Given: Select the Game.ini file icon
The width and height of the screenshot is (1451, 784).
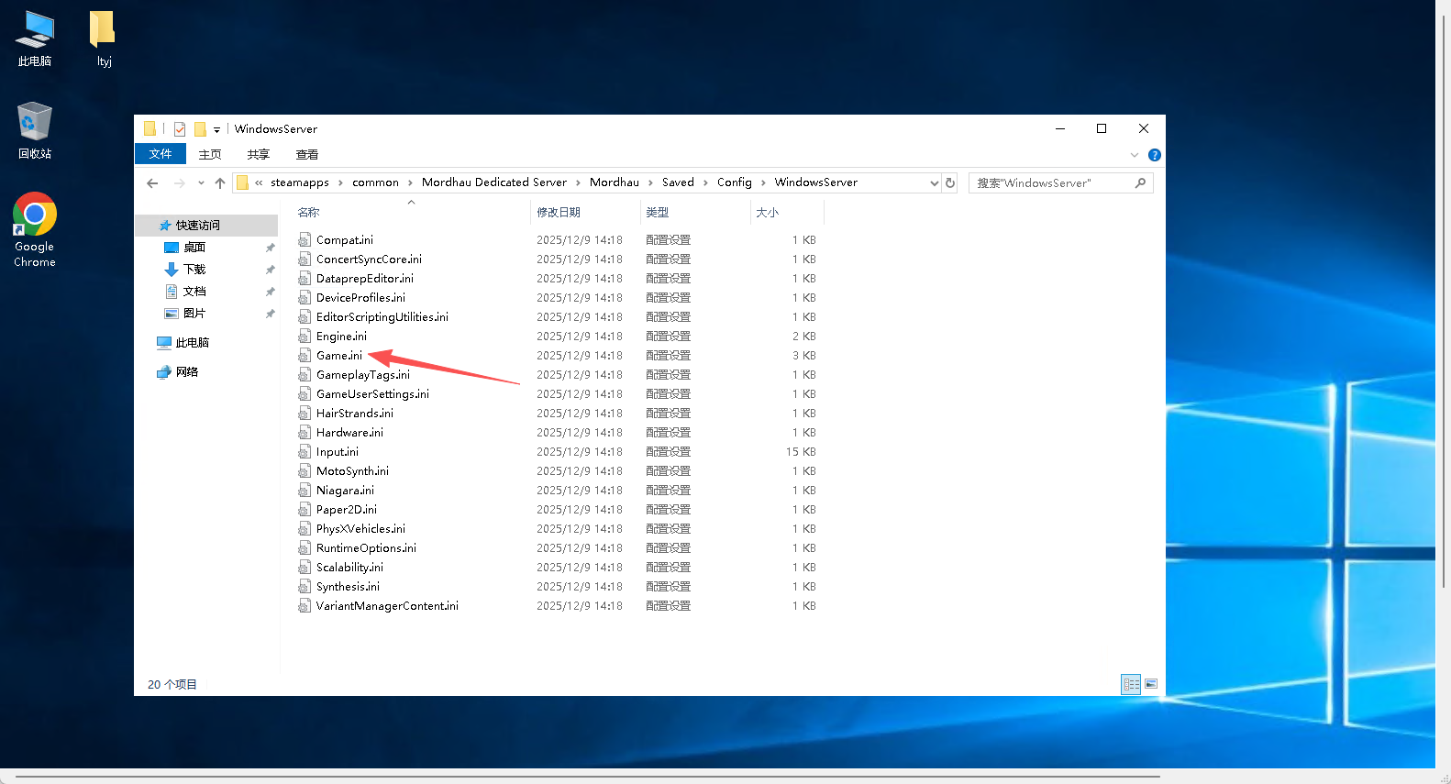Looking at the screenshot, I should pyautogui.click(x=305, y=356).
